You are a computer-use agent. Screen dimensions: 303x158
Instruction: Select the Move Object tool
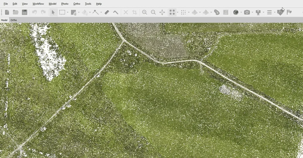pos(85,13)
